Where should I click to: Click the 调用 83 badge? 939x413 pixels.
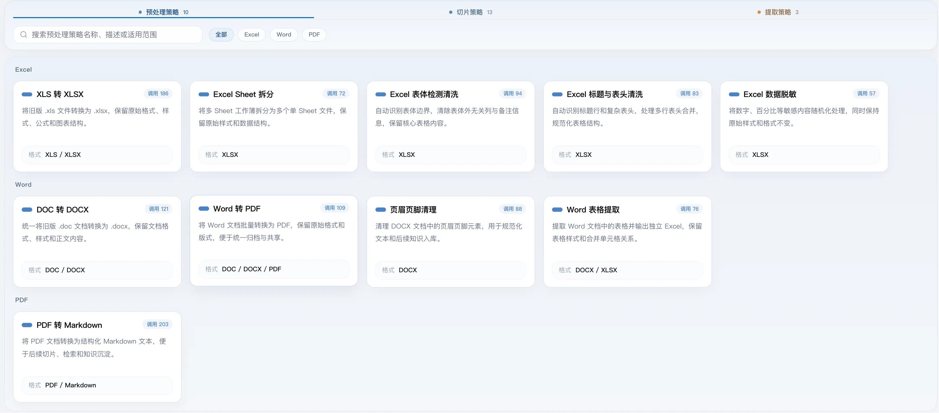pyautogui.click(x=689, y=94)
